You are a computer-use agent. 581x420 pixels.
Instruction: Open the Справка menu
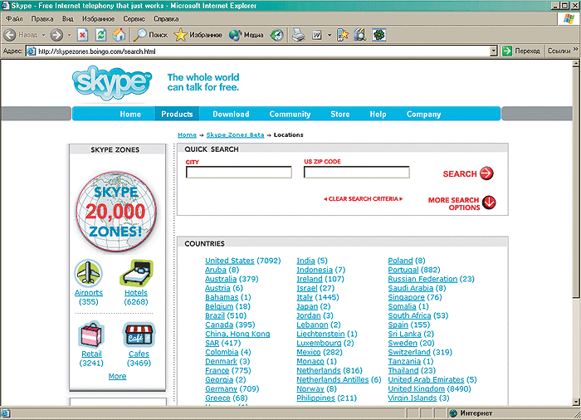point(166,19)
